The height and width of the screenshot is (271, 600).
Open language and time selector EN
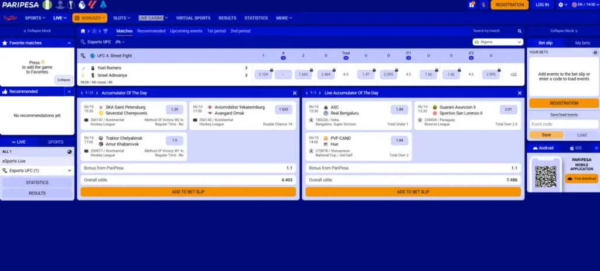[x=584, y=5]
